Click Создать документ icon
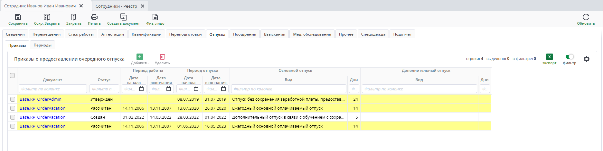Screen dimensions: 603x151 pos(123,17)
